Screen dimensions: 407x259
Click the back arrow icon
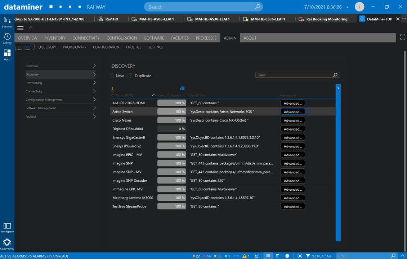click(x=31, y=28)
